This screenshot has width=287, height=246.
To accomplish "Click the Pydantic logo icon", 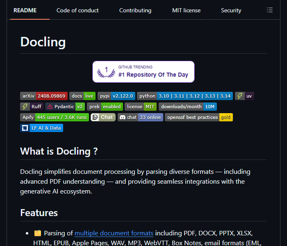I will click(50, 107).
